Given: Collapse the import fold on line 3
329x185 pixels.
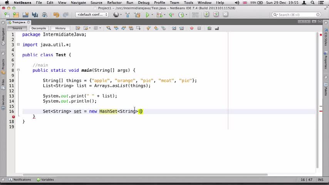Looking at the screenshot, I should point(18,45).
